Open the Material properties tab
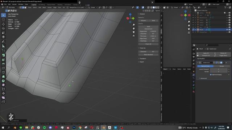Screen dimensions: 232x130 pos(194,92)
